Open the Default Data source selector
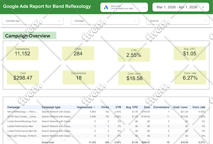Image resolution: width=213 pixels, height=144 pixels. pos(124,7)
